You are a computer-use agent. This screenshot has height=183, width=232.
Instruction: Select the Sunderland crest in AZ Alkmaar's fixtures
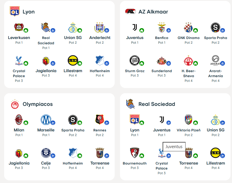[161, 61]
